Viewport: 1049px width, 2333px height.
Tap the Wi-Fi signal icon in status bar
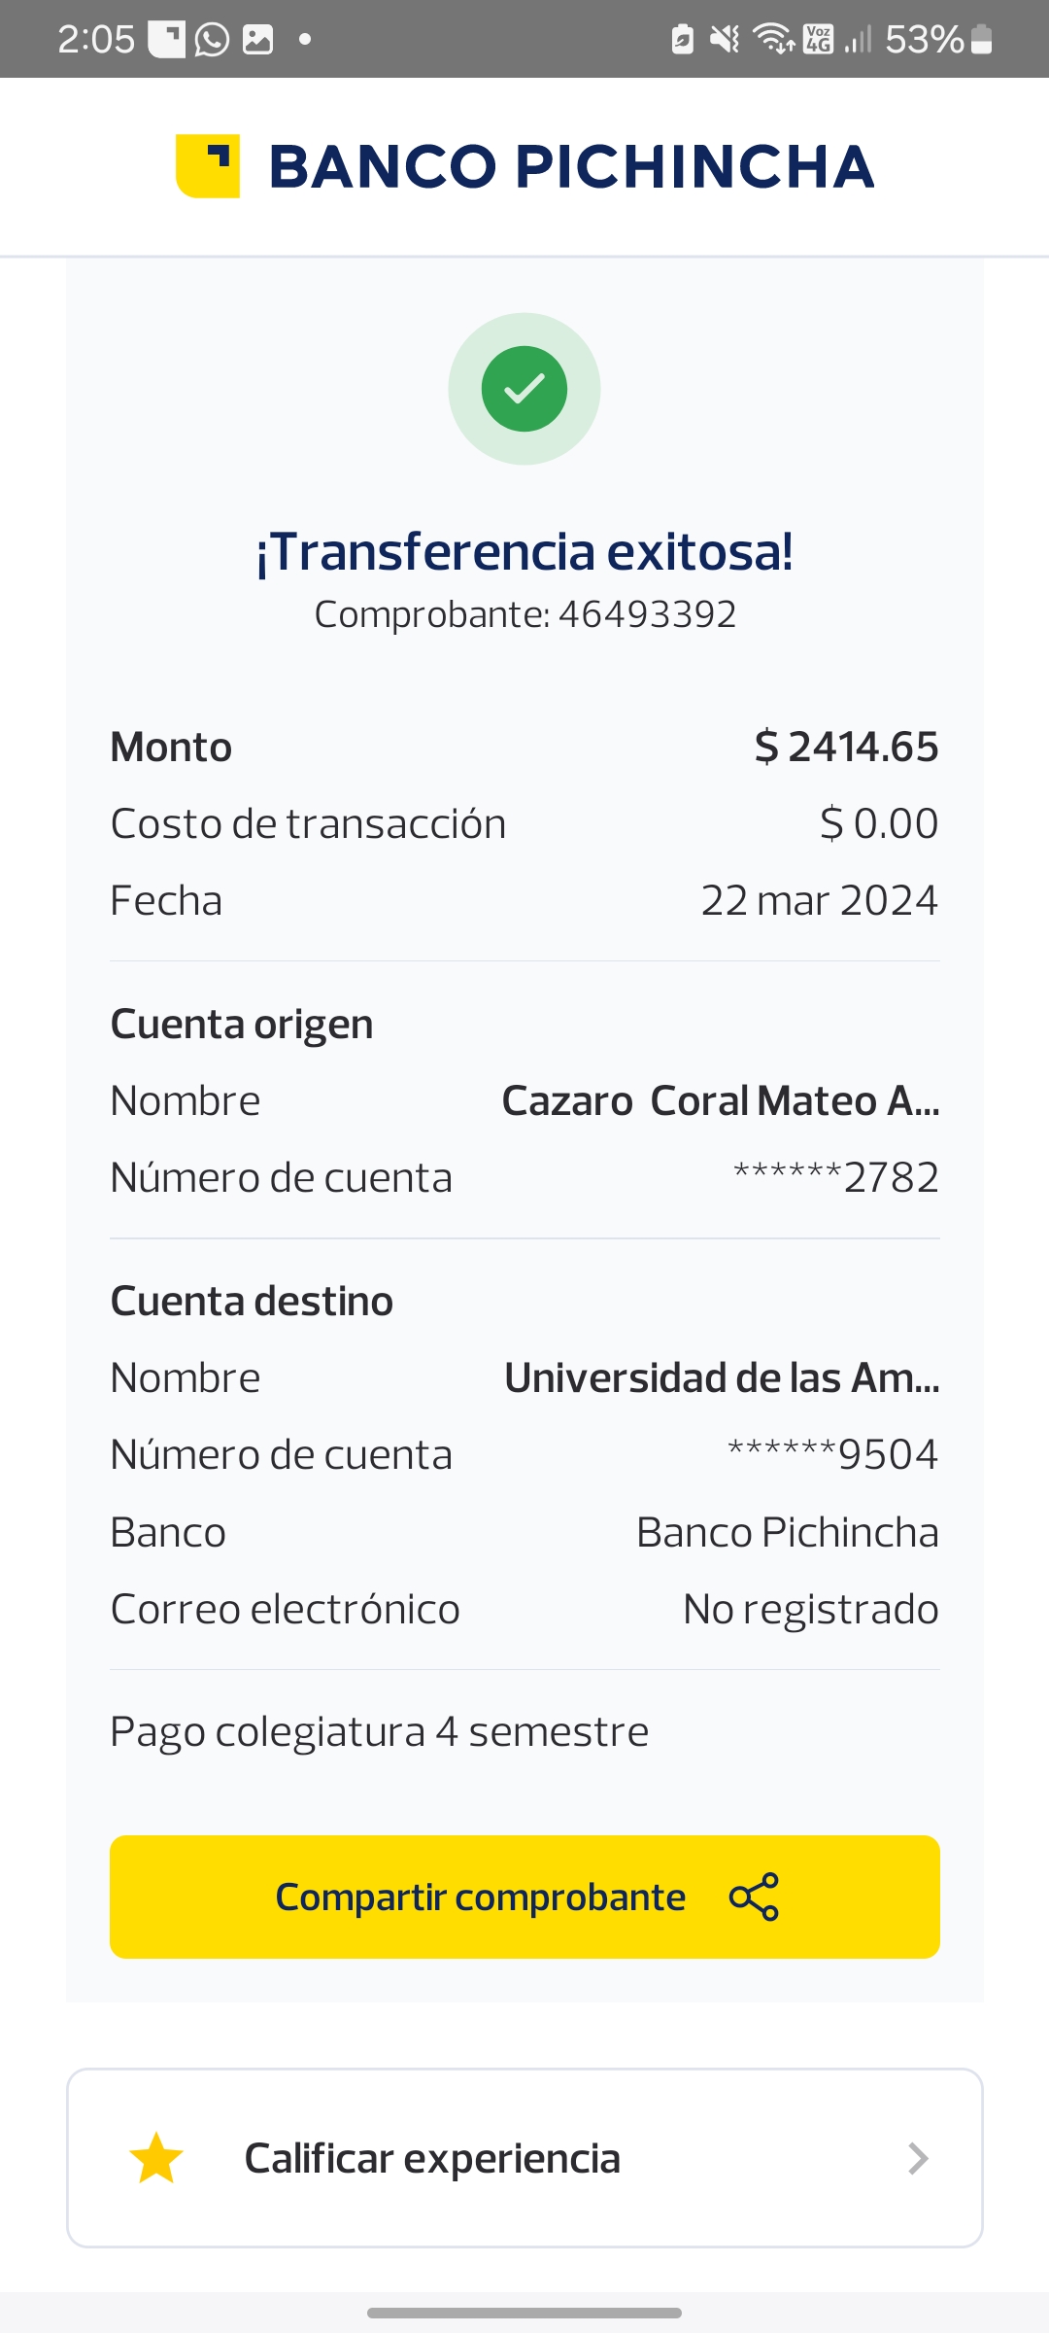773,40
